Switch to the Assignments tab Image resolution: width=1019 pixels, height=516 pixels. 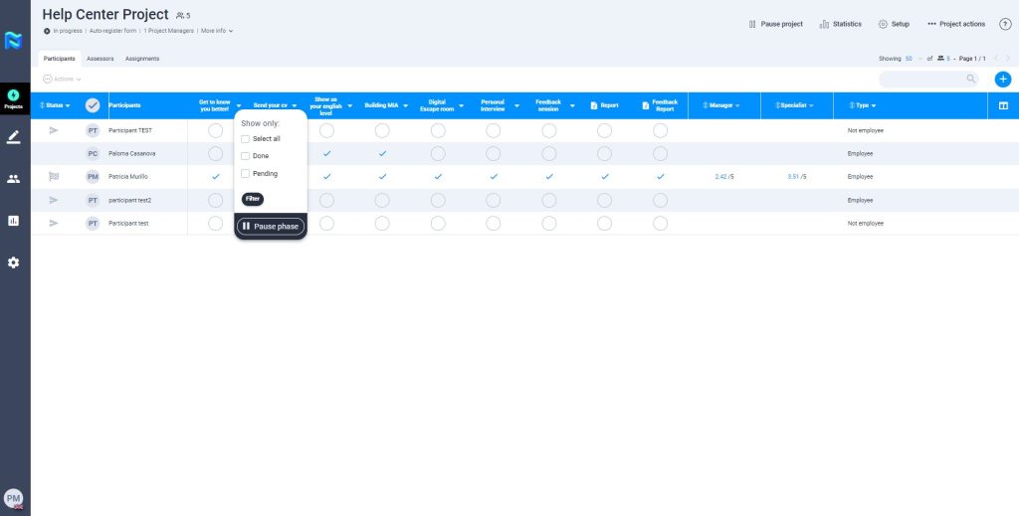click(x=142, y=59)
